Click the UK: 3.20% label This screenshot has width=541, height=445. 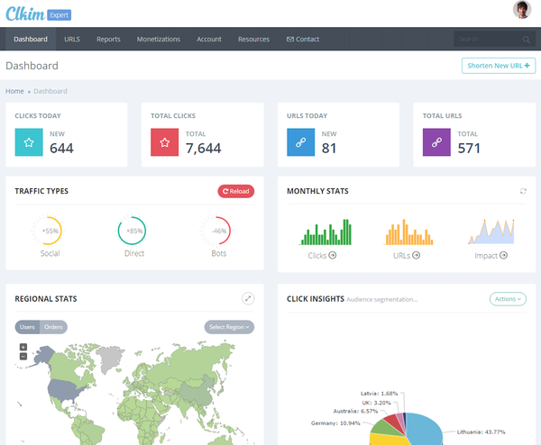(x=376, y=403)
